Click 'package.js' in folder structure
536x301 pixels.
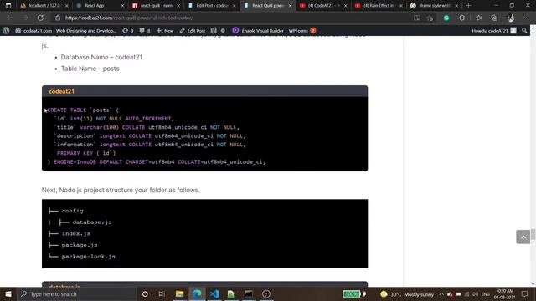coord(80,245)
